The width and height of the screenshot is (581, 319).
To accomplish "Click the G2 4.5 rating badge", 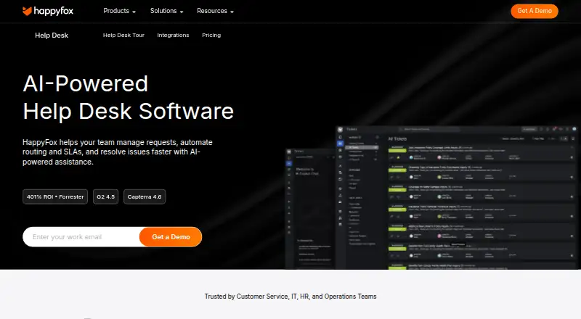I will 105,197.
